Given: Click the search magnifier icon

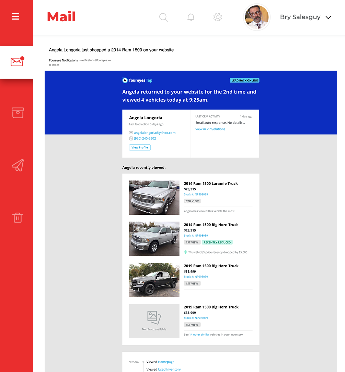Looking at the screenshot, I should (x=163, y=17).
